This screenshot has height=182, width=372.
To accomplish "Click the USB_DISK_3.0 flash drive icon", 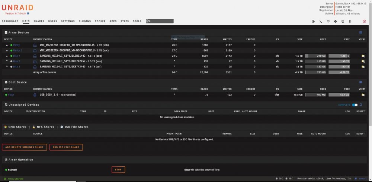I will pyautogui.click(x=35, y=95).
